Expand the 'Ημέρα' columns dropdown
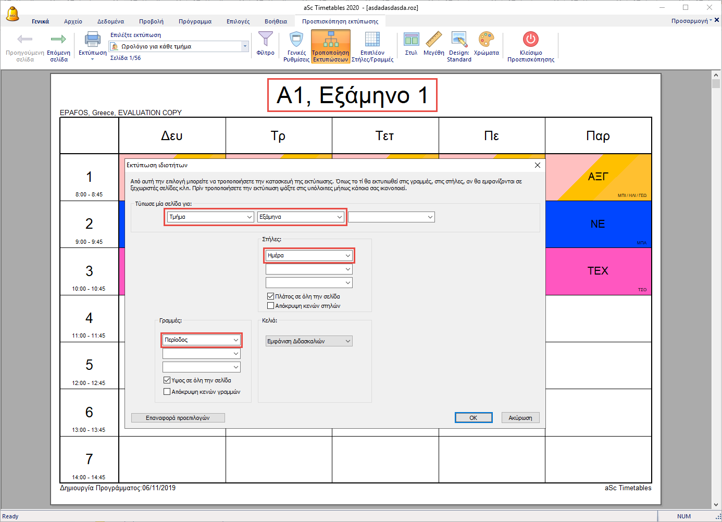 point(347,256)
